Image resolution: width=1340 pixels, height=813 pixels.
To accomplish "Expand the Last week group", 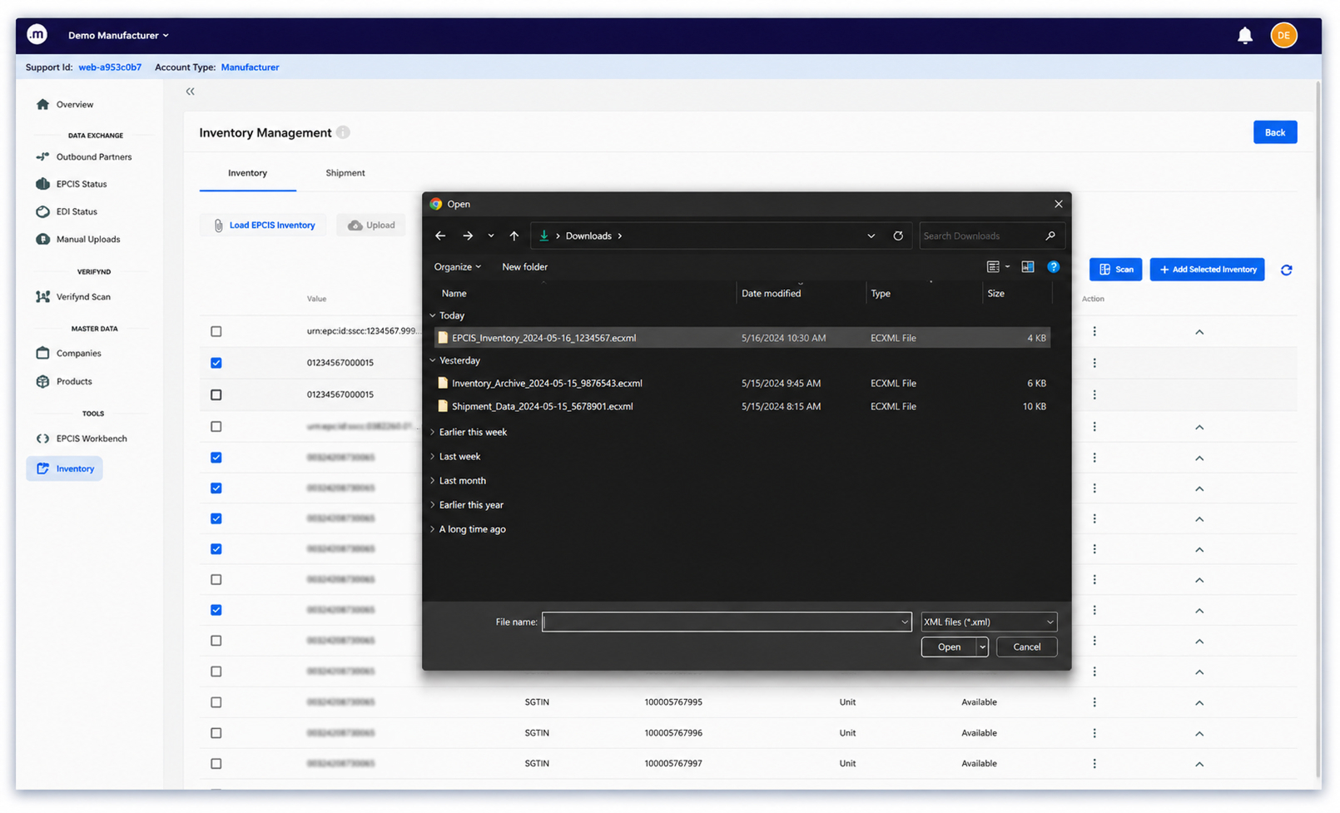I will [433, 456].
